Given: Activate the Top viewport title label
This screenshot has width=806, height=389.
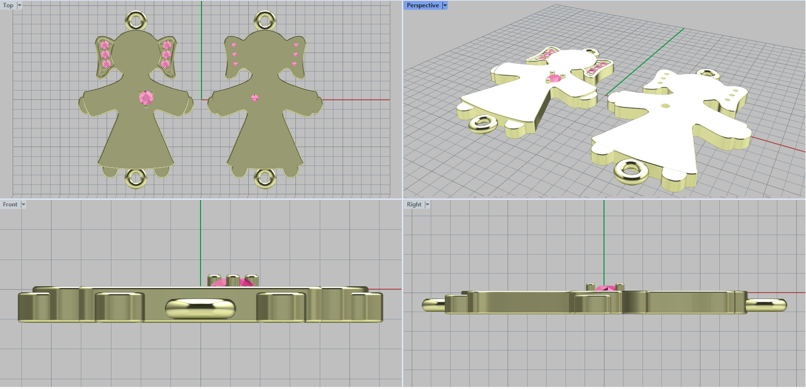Looking at the screenshot, I should (8, 6).
